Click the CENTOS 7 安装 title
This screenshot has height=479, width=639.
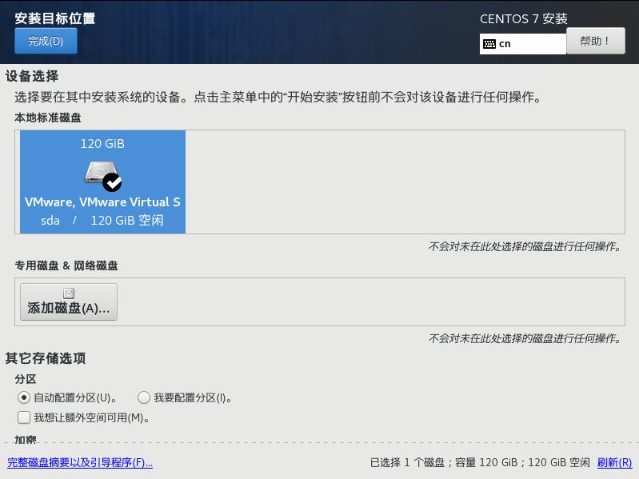coord(524,18)
